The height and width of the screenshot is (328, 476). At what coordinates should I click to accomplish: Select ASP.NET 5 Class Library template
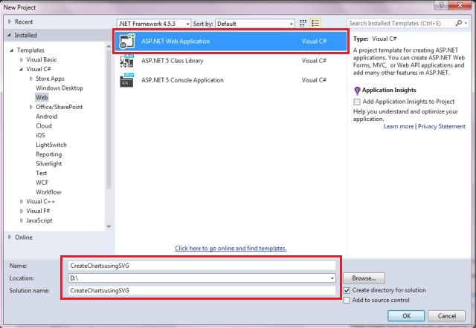[231, 61]
